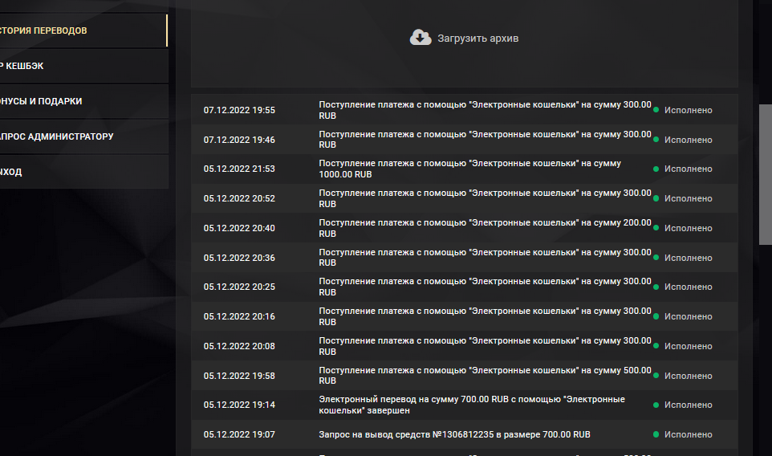The height and width of the screenshot is (456, 772).
Task: Click "Исполнено" status in 05.12.2022 20:40 row
Action: [689, 228]
